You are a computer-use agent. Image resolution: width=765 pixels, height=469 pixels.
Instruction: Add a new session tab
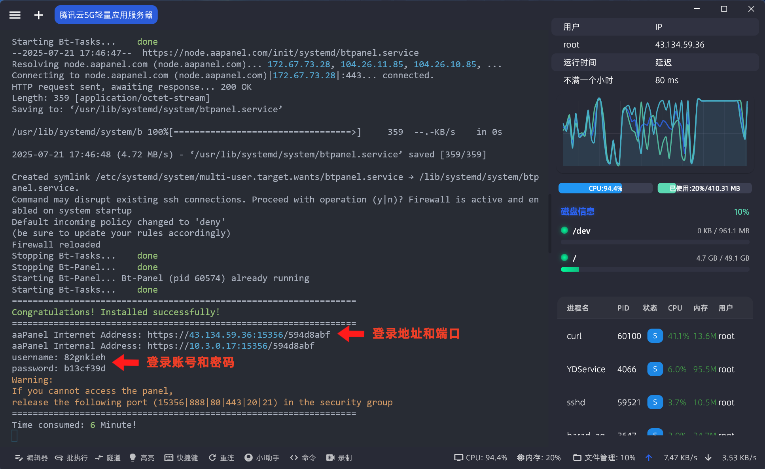(38, 15)
